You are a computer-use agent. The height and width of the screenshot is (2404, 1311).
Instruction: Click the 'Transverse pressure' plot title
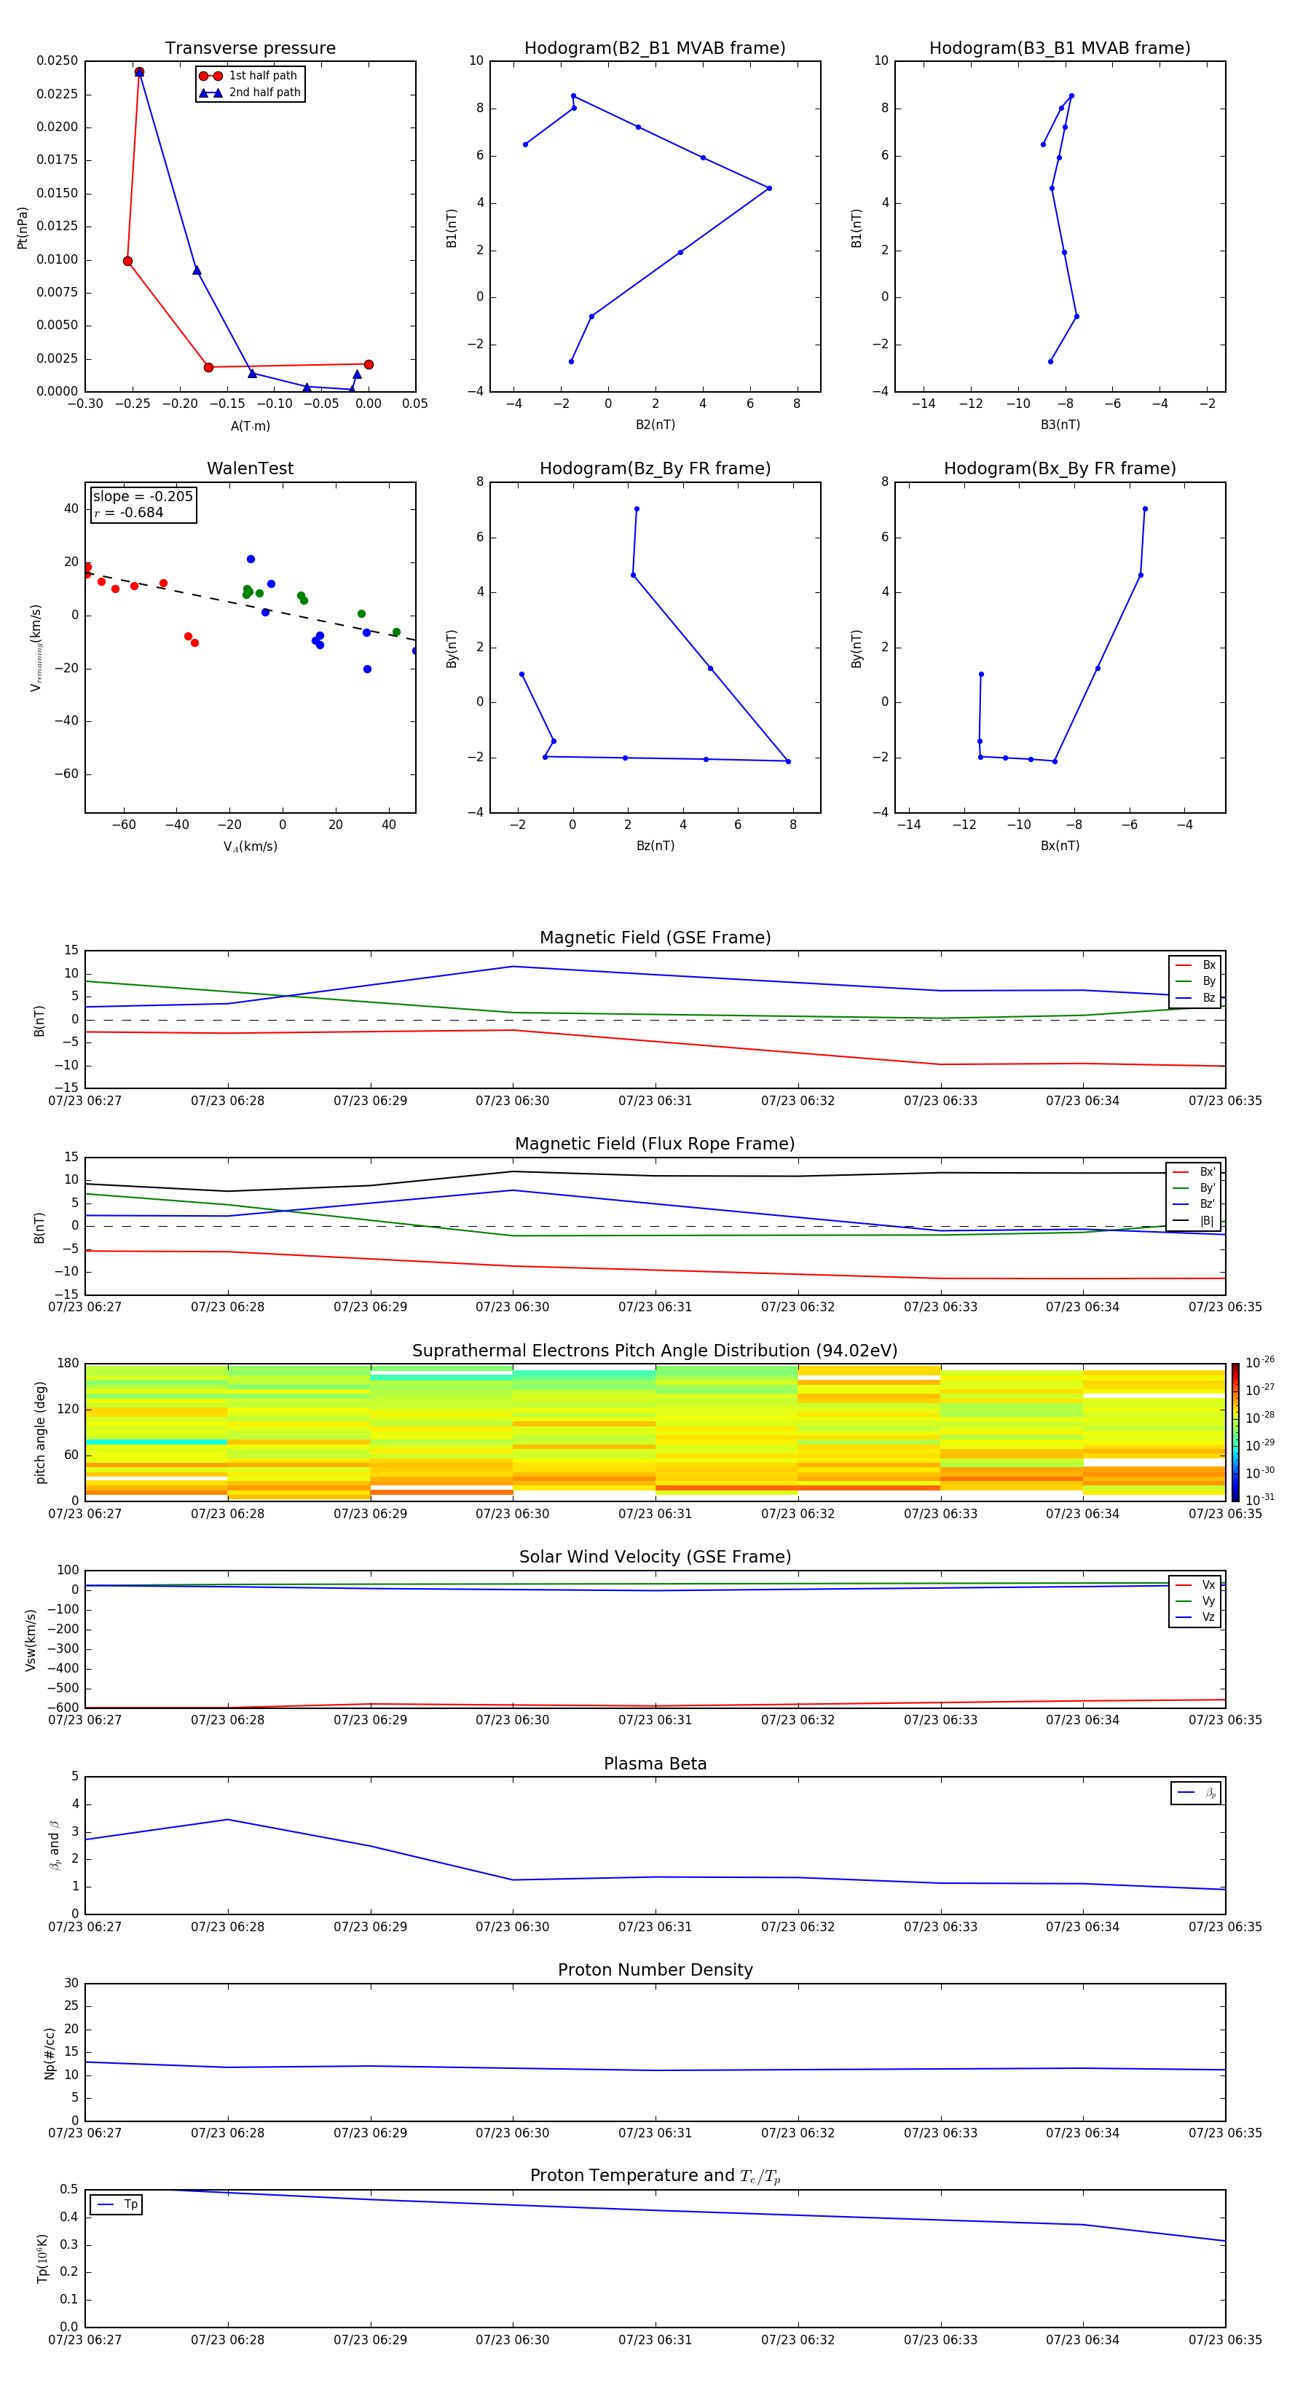pos(250,49)
